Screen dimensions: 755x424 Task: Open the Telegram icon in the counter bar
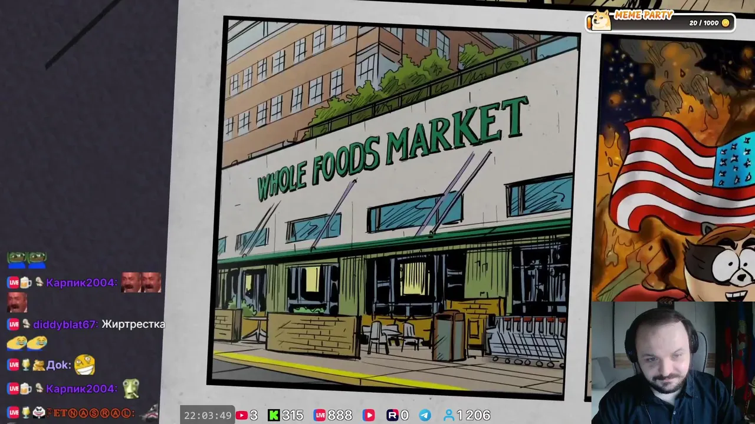pos(425,415)
